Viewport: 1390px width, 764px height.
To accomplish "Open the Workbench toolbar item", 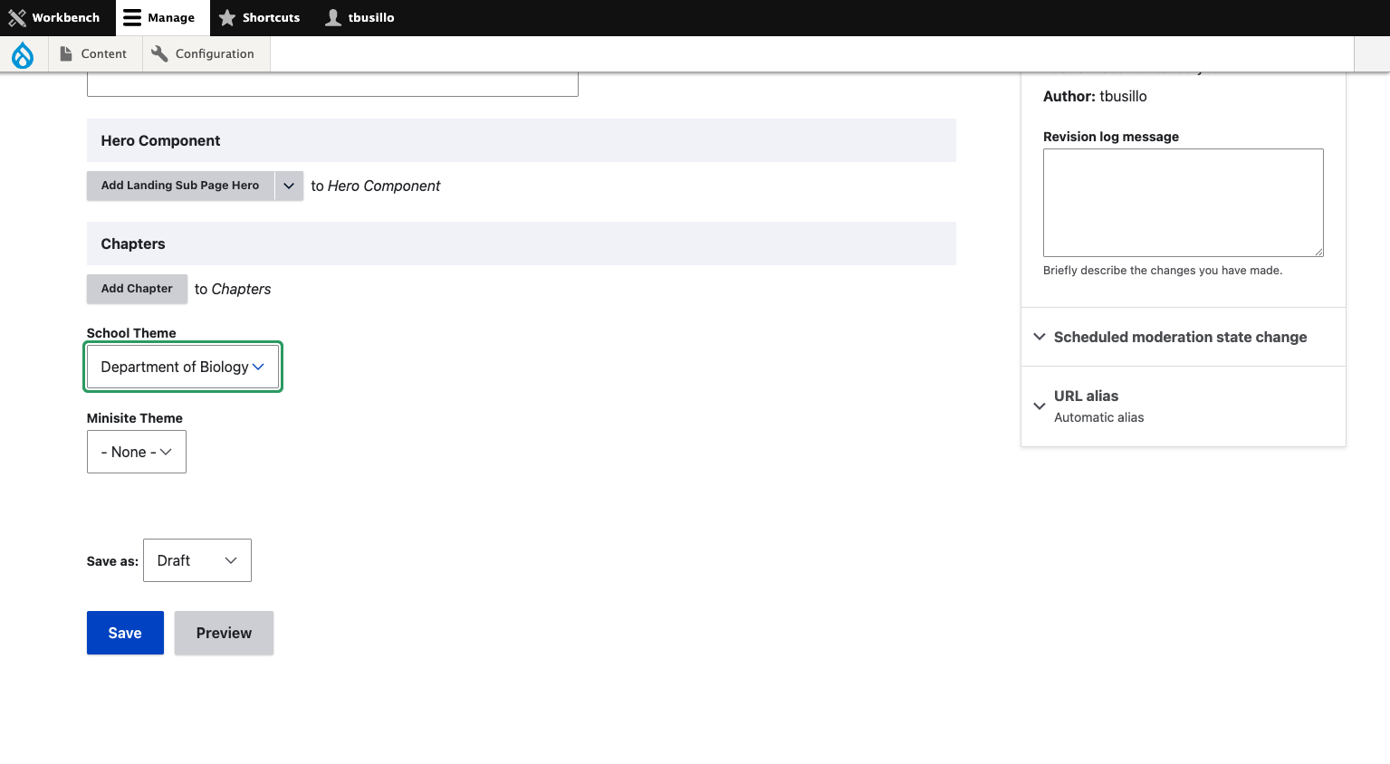I will coord(54,17).
